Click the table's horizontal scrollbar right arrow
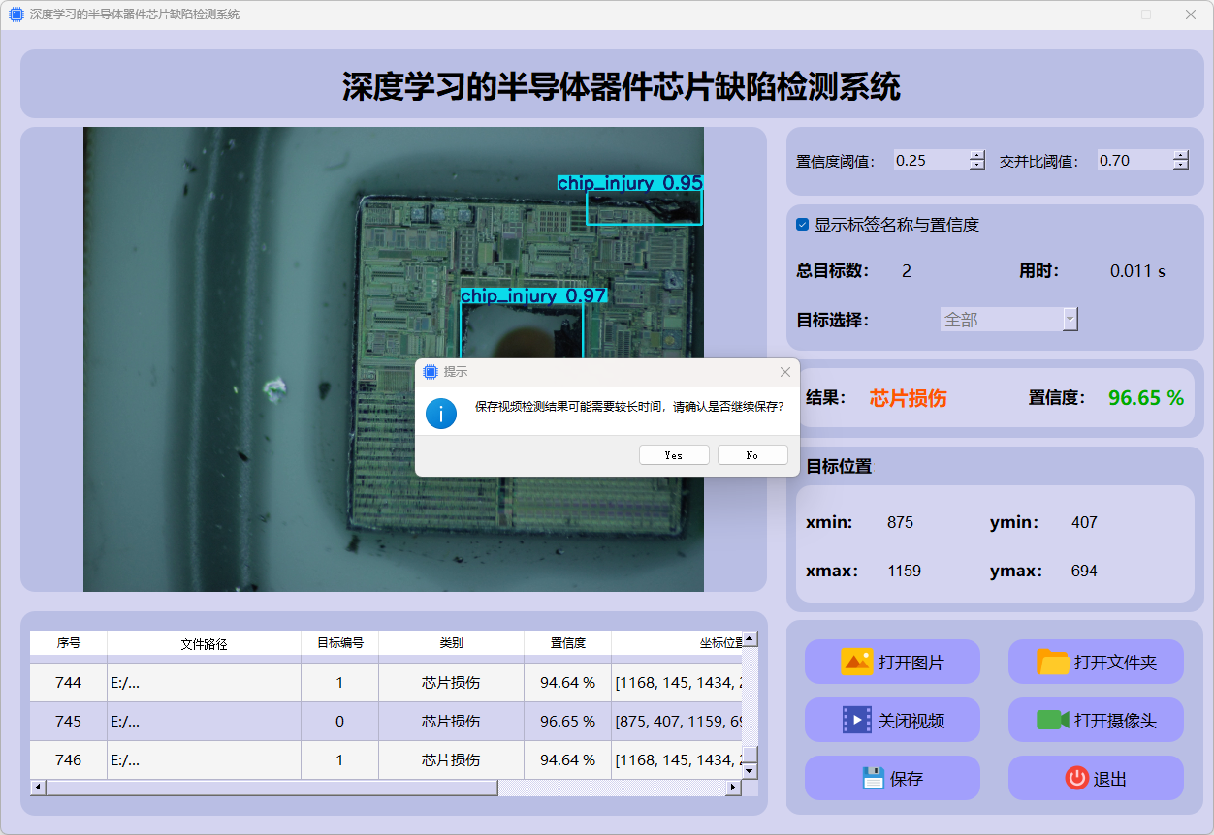Image resolution: width=1214 pixels, height=835 pixels. (733, 789)
